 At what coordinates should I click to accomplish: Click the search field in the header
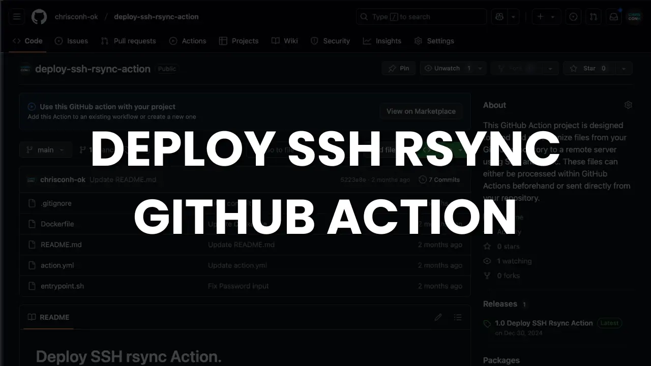click(421, 16)
